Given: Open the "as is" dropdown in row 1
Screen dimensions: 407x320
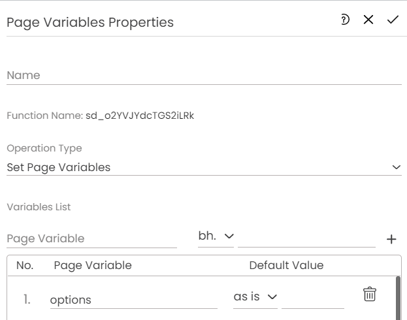Looking at the screenshot, I should [255, 297].
